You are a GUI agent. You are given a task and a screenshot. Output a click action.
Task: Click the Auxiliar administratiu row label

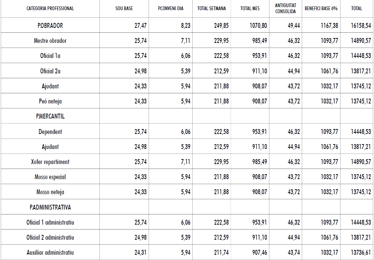click(50, 252)
